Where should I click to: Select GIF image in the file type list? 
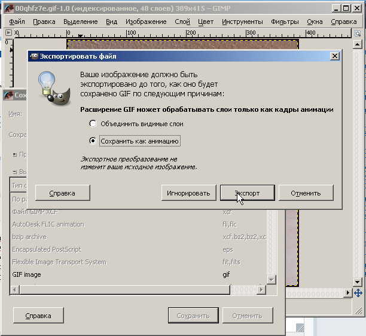(x=27, y=275)
